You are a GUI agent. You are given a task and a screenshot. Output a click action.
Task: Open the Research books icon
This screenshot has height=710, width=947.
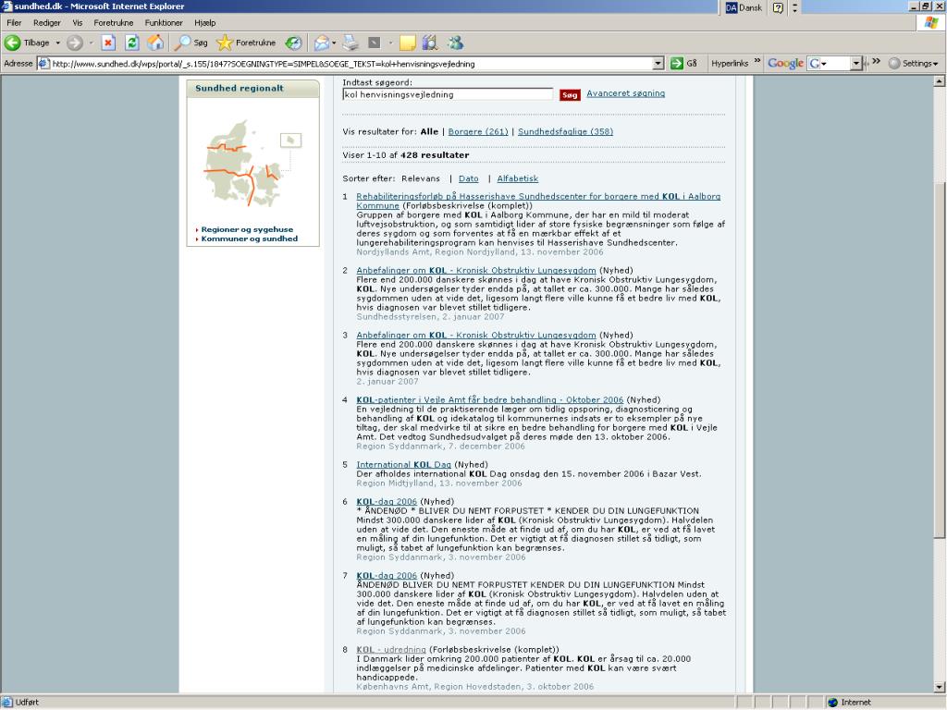[430, 43]
